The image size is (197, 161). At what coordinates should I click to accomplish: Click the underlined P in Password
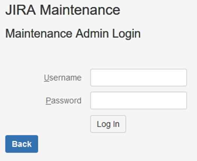coord(48,101)
